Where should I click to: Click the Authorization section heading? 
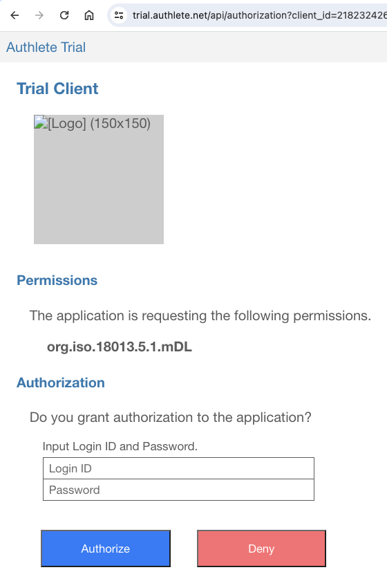[61, 382]
